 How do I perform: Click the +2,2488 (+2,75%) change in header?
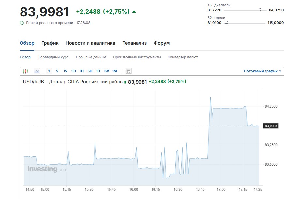point(103,12)
